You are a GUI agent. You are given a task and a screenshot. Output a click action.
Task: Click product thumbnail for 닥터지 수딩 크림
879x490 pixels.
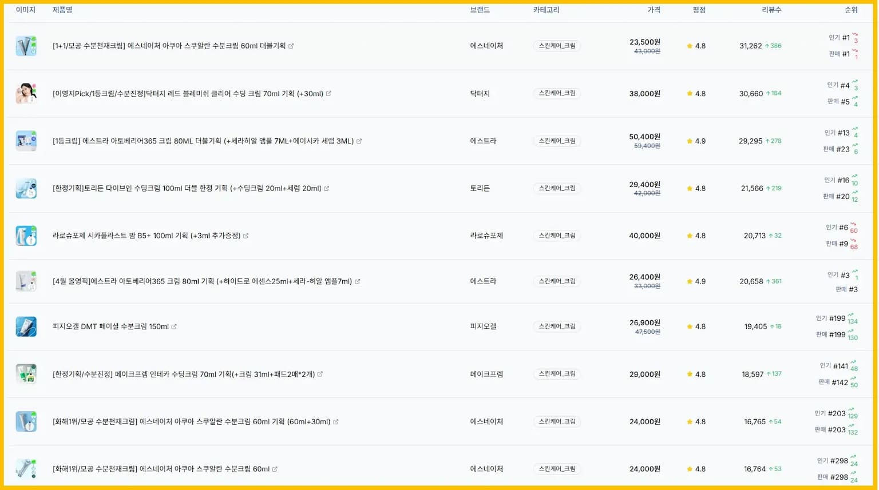point(26,93)
